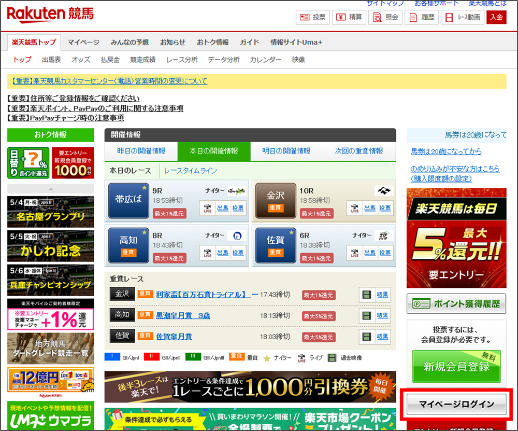518x431 pixels.
Task: Click the 出馬 link for 帯広ば 9R
Action: [x=223, y=208]
